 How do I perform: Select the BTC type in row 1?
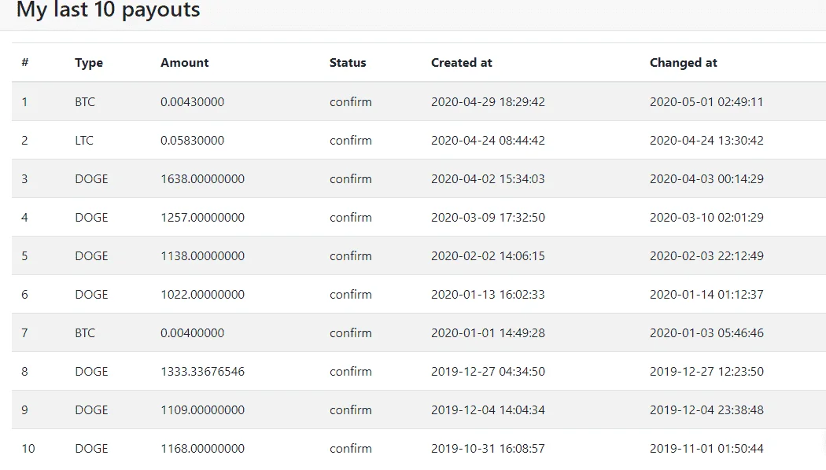click(x=85, y=101)
